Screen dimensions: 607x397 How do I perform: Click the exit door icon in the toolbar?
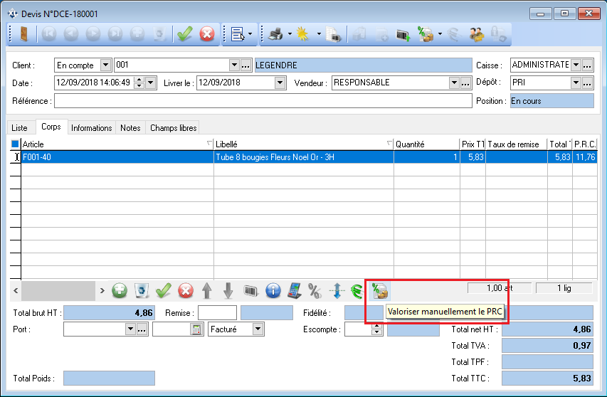pos(23,34)
